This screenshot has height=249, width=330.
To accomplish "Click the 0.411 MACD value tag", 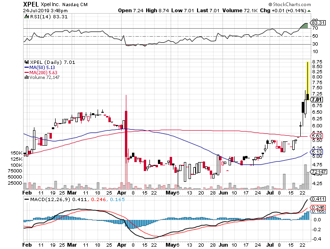I will click(x=318, y=199).
